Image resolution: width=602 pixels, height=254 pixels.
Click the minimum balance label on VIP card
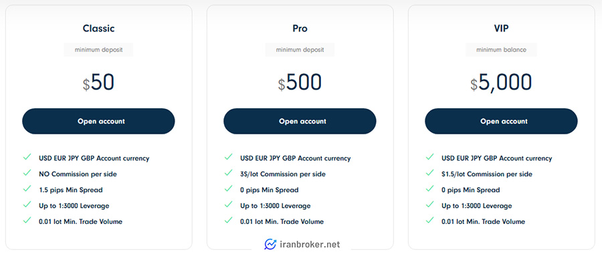point(501,50)
